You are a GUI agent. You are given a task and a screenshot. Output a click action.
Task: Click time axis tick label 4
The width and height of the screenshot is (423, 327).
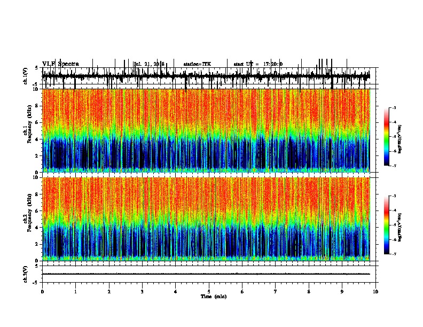click(x=176, y=291)
